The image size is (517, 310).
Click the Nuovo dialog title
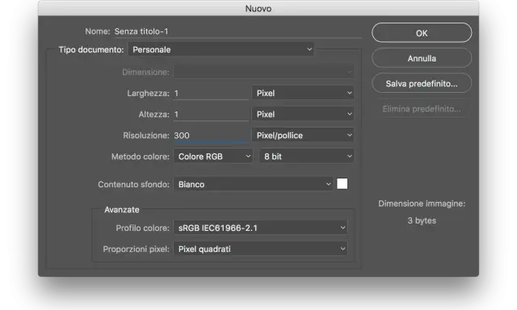pyautogui.click(x=258, y=9)
